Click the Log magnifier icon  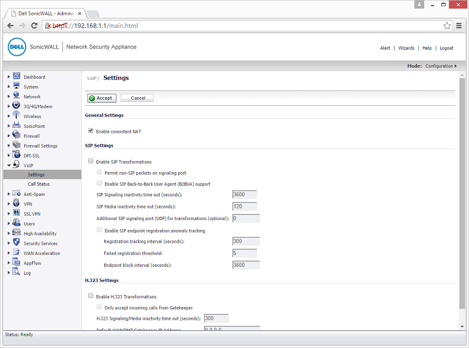click(17, 272)
